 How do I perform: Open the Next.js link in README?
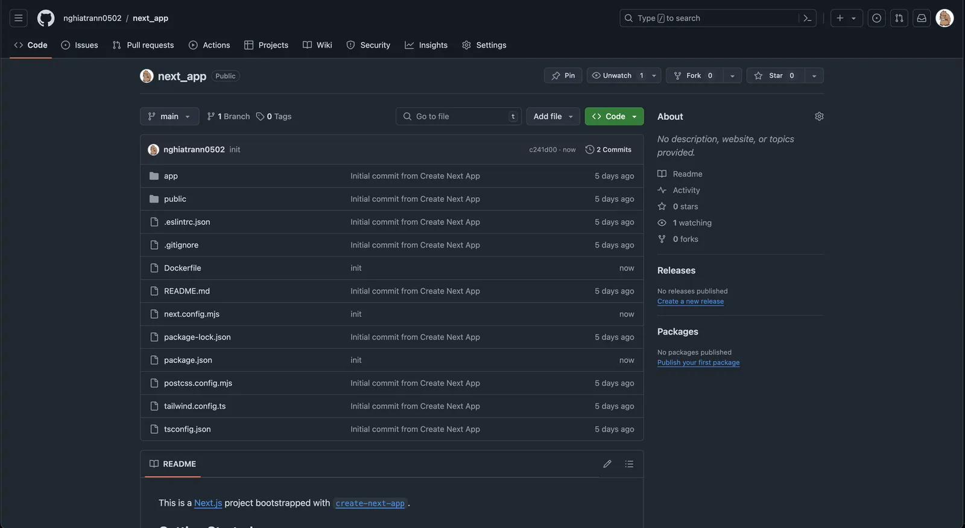[x=208, y=503]
